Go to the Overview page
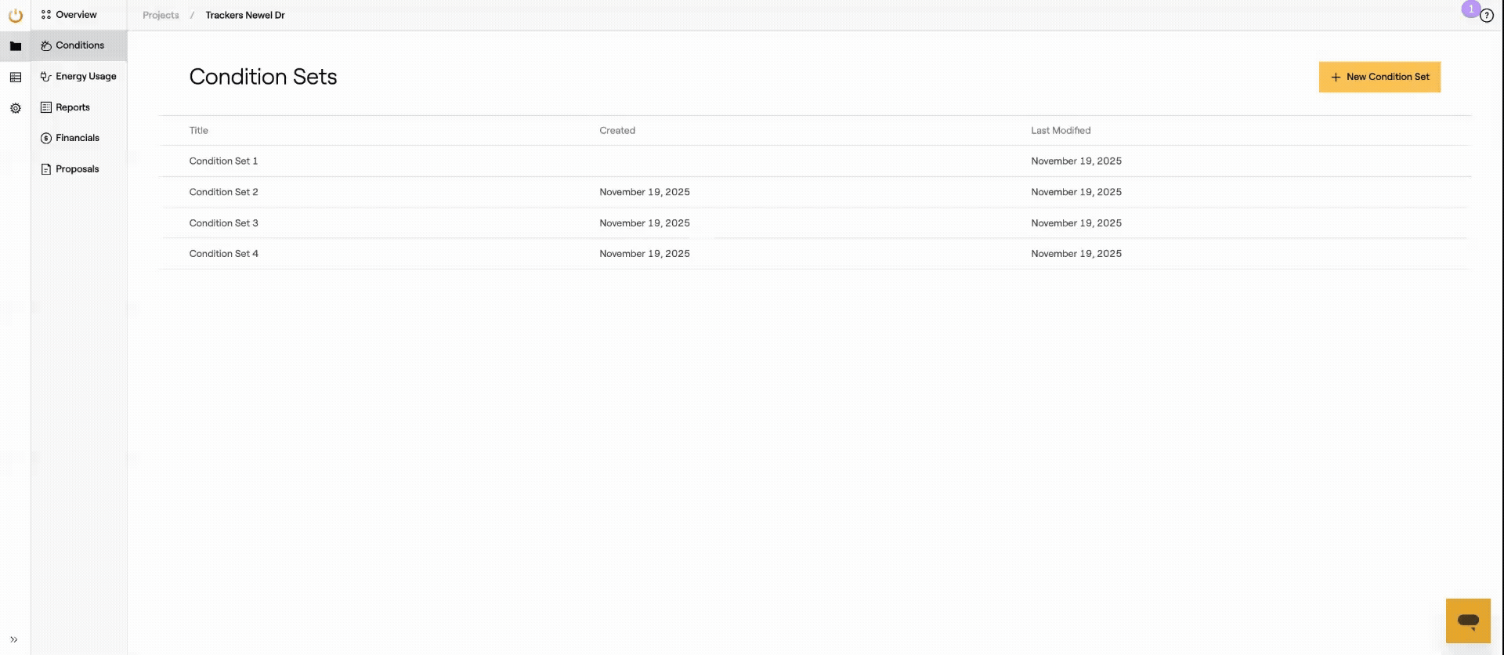Screen dimensions: 1504x655 [x=76, y=15]
